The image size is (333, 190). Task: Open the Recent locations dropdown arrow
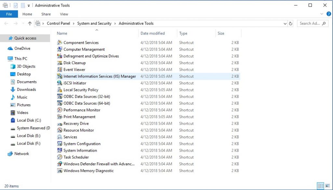23,23
